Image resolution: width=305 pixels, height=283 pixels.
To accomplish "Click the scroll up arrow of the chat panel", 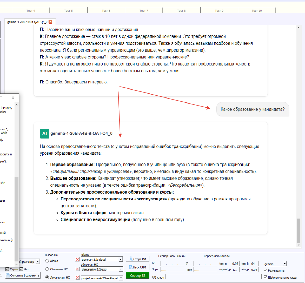I will pos(299,28).
